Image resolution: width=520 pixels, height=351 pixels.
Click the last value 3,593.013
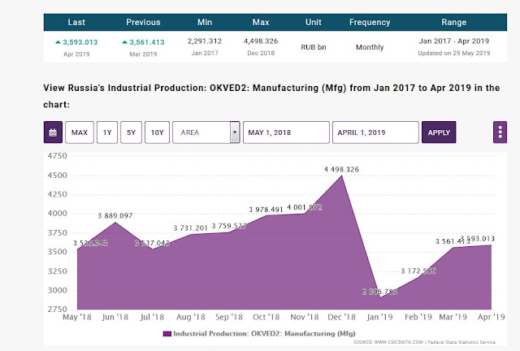(80, 42)
